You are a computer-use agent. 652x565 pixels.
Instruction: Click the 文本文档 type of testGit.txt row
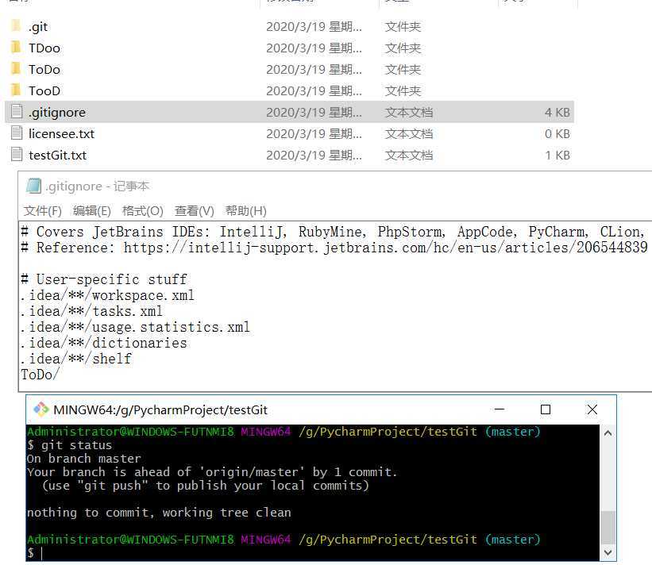click(x=409, y=155)
